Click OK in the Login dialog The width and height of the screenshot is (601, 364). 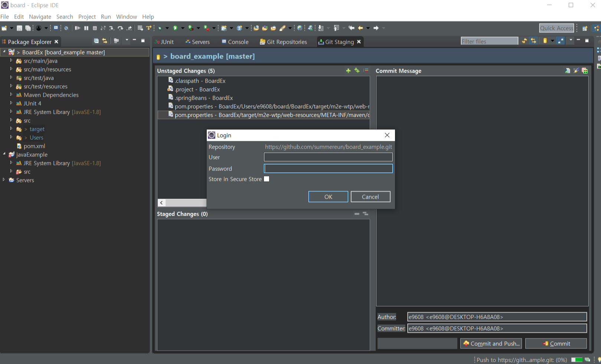tap(328, 197)
